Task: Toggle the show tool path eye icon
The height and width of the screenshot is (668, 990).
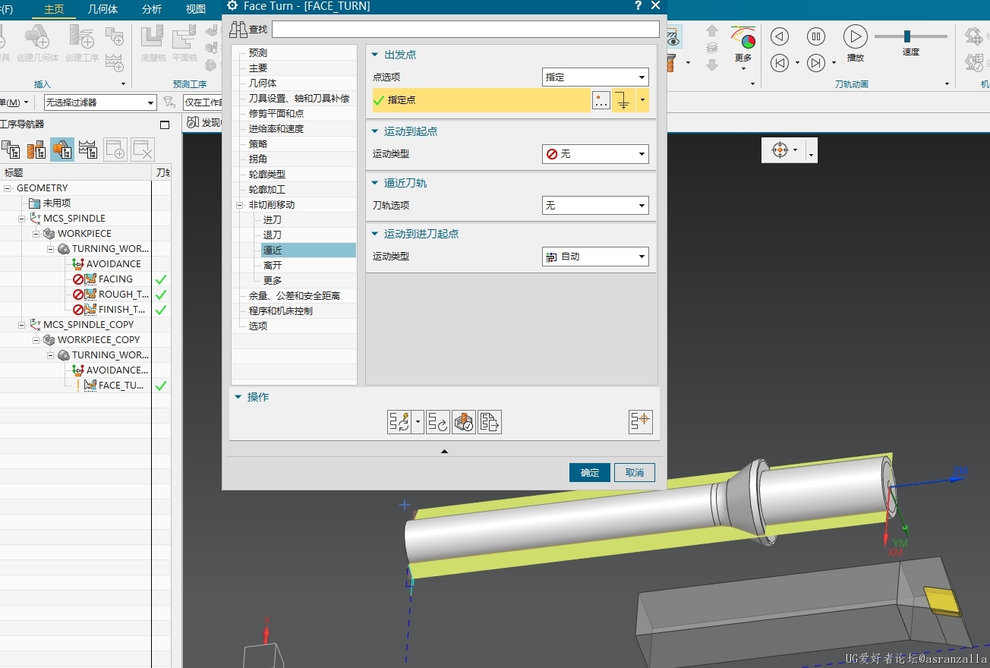Action: point(673,37)
